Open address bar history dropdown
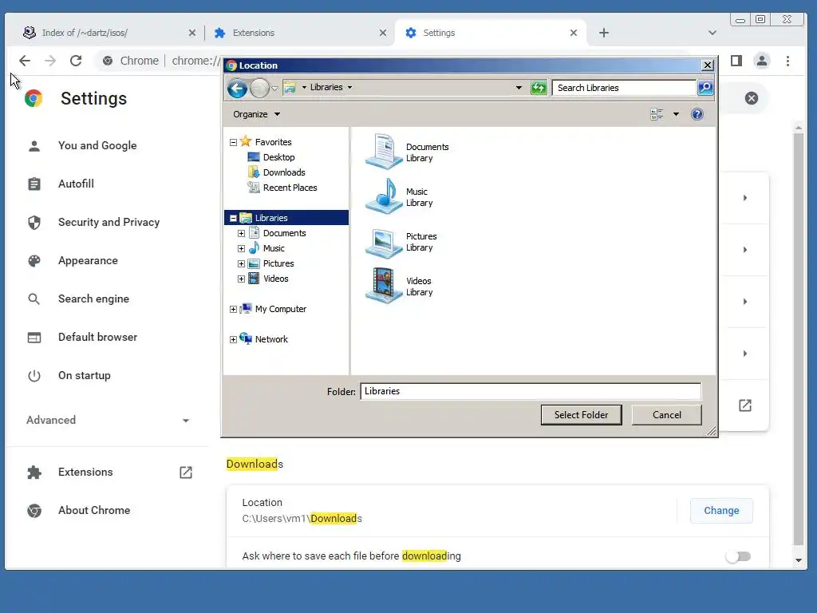Screen dimensions: 817x613 click(519, 88)
